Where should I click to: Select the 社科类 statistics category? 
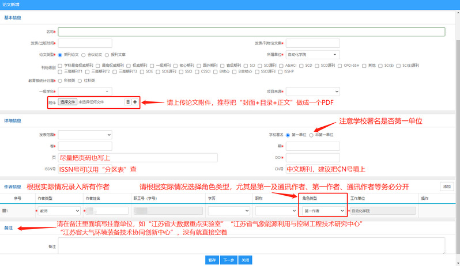click(81, 81)
